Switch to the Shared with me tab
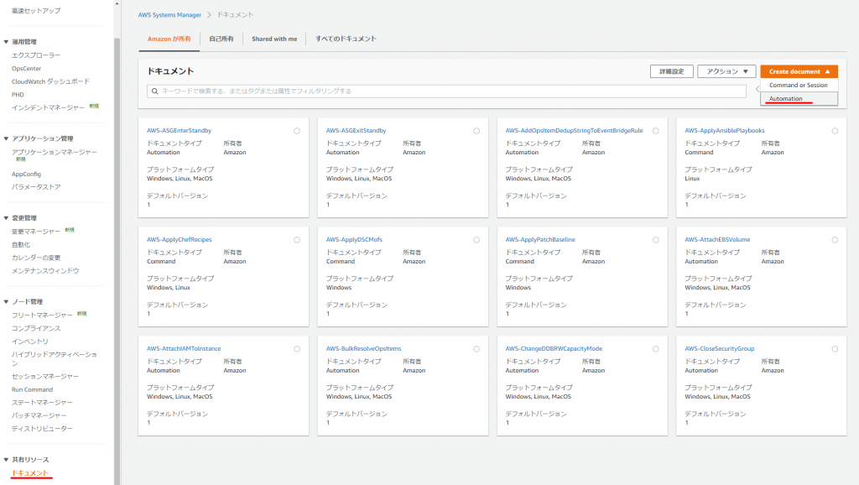Viewport: 859px width, 485px height. point(274,39)
